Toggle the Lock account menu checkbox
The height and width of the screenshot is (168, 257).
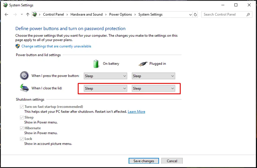pos(22,139)
